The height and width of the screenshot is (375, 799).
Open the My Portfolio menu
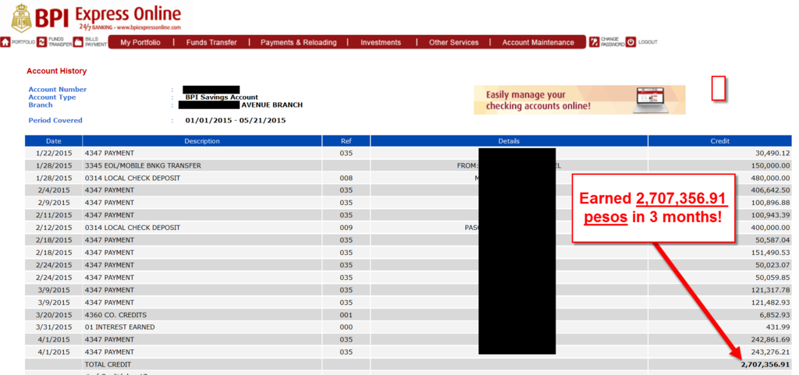[x=140, y=43]
